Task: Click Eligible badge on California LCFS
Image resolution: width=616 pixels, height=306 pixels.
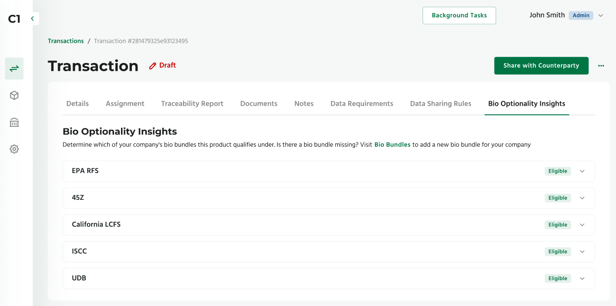Action: (x=557, y=225)
